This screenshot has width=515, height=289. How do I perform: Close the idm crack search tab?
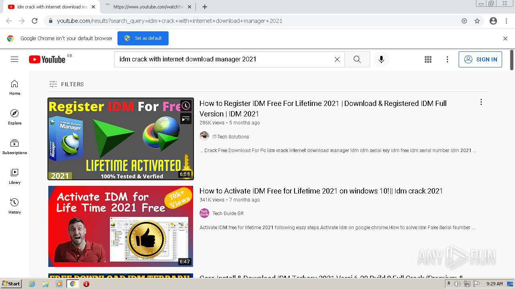(x=93, y=7)
